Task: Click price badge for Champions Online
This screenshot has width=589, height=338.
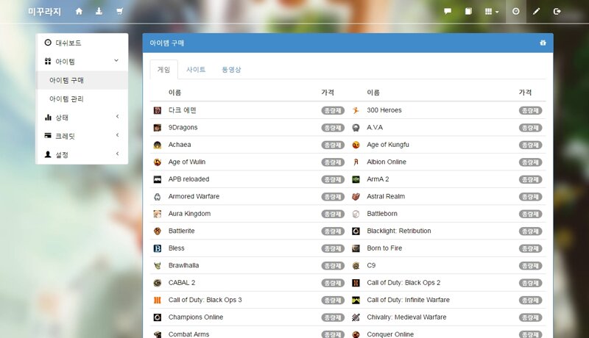Action: pos(333,317)
